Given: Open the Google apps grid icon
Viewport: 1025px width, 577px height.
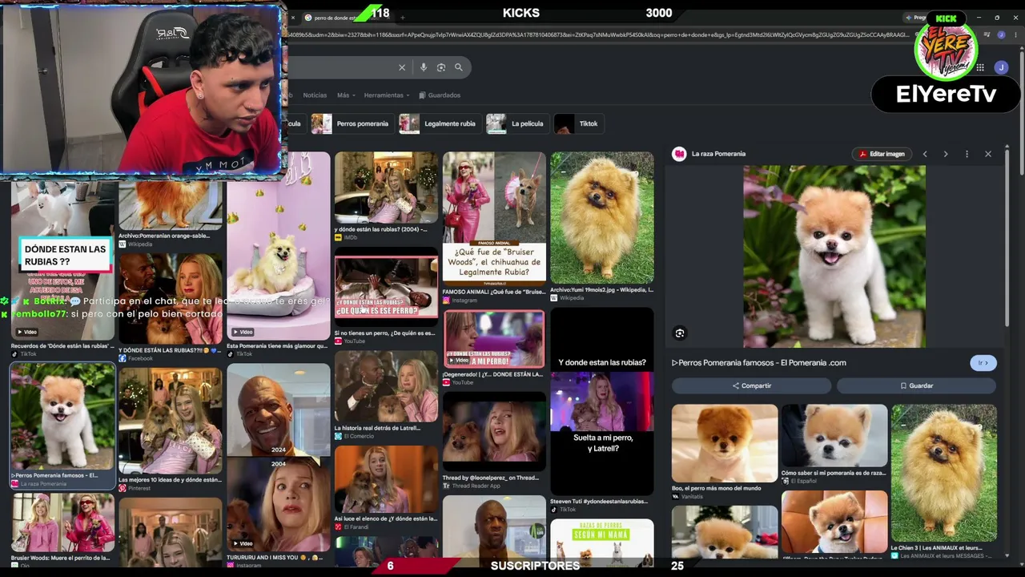Looking at the screenshot, I should [x=980, y=67].
